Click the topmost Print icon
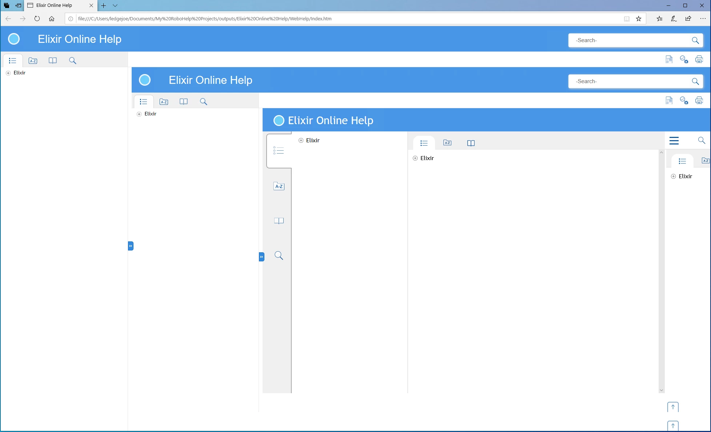 pyautogui.click(x=699, y=60)
